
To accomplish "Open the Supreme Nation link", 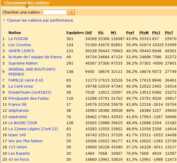I will point(23,63).
